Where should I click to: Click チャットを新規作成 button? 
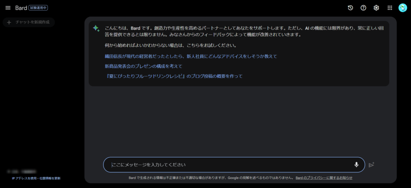[29, 22]
